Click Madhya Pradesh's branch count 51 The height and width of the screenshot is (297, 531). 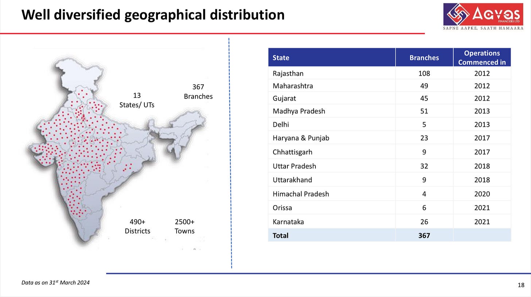[x=424, y=111]
